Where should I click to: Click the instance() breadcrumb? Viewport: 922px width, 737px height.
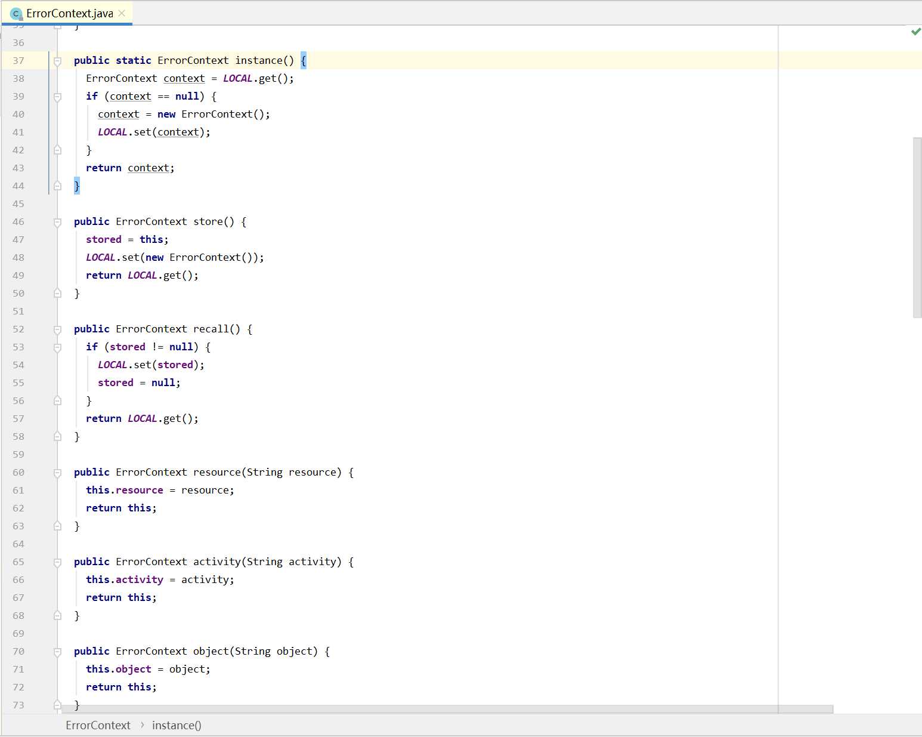tap(177, 725)
